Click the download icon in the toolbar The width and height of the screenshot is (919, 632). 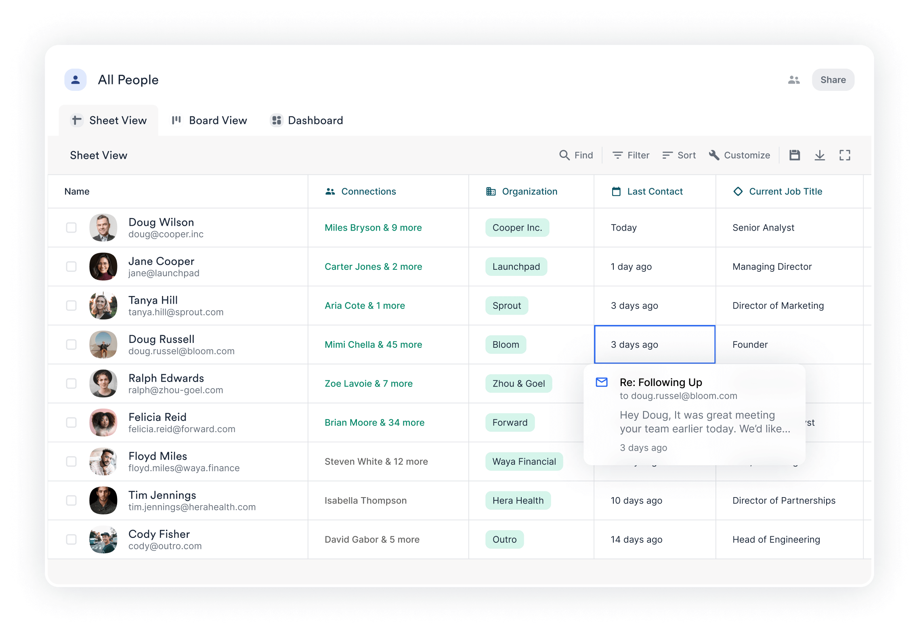[820, 155]
